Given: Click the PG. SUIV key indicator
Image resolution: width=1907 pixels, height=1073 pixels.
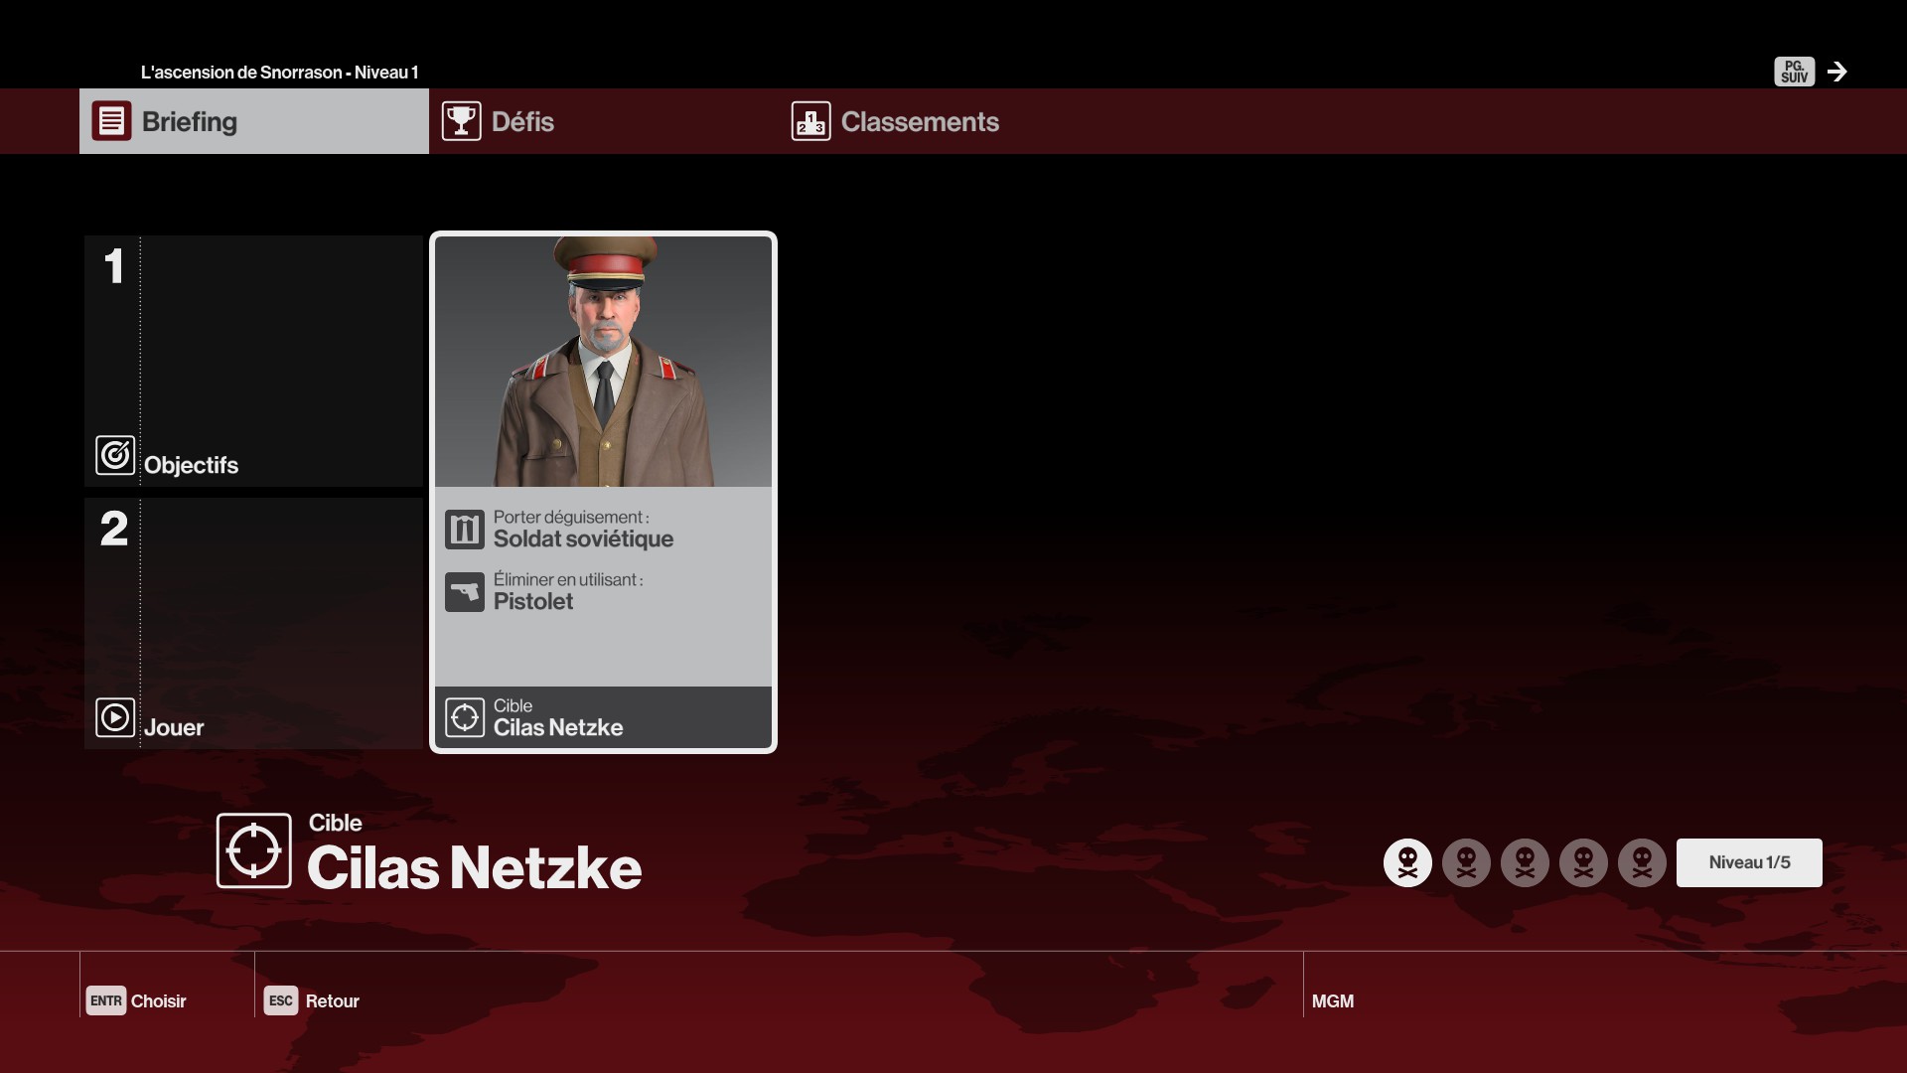Looking at the screenshot, I should click(x=1795, y=72).
